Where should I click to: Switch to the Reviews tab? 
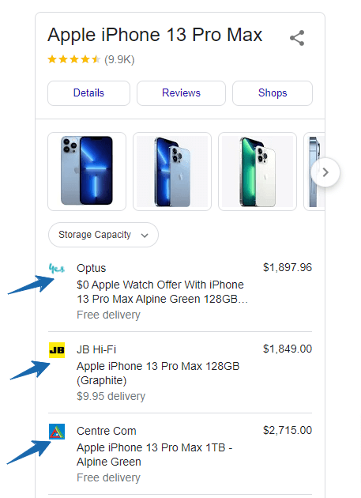click(182, 93)
